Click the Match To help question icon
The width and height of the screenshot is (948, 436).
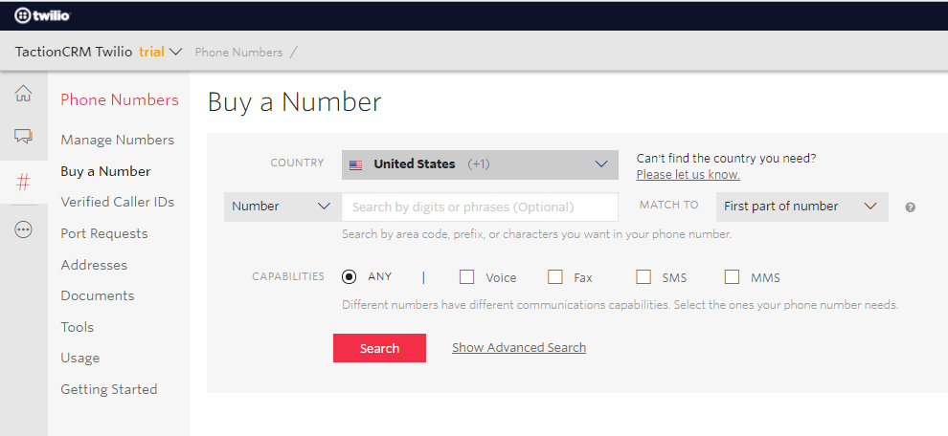coord(910,207)
